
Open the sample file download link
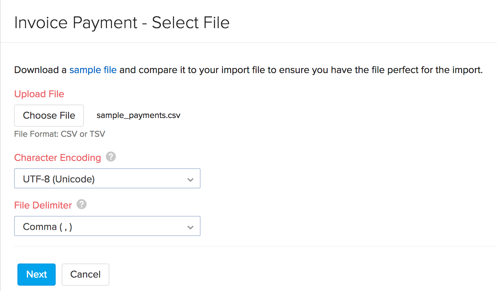pyautogui.click(x=93, y=70)
